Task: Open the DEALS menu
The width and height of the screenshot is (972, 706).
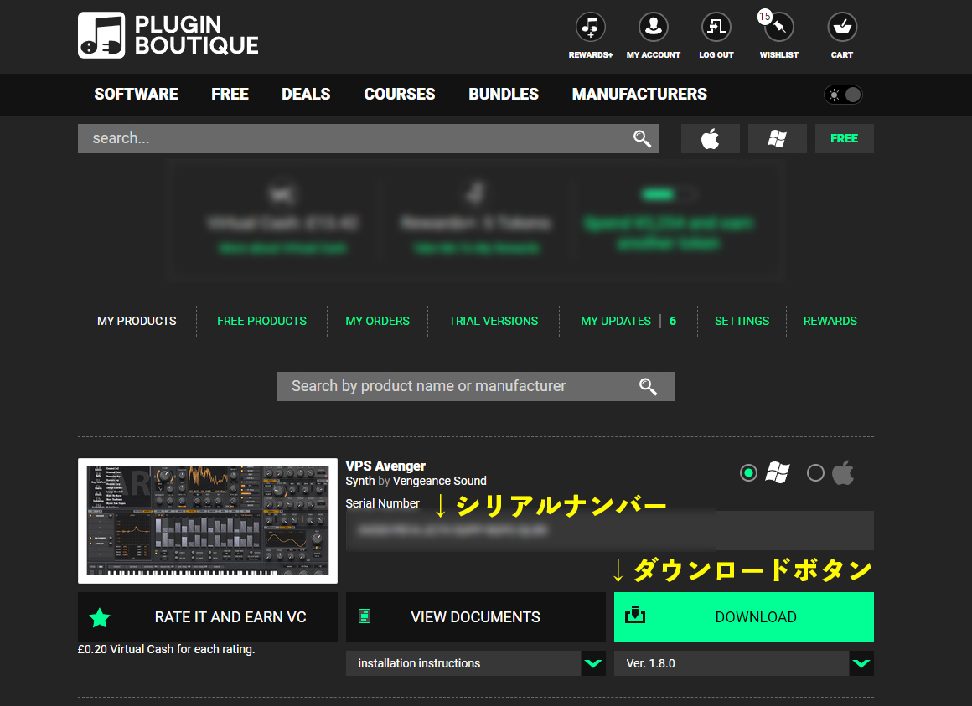Action: click(306, 94)
